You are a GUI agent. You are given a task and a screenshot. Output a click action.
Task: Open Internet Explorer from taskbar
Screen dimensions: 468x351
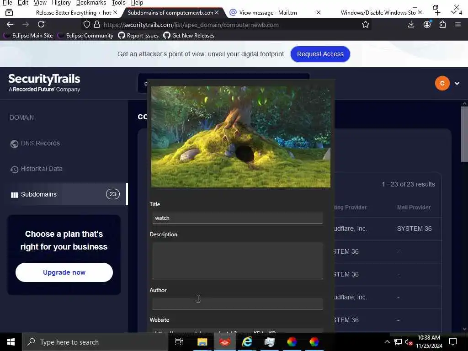247,342
